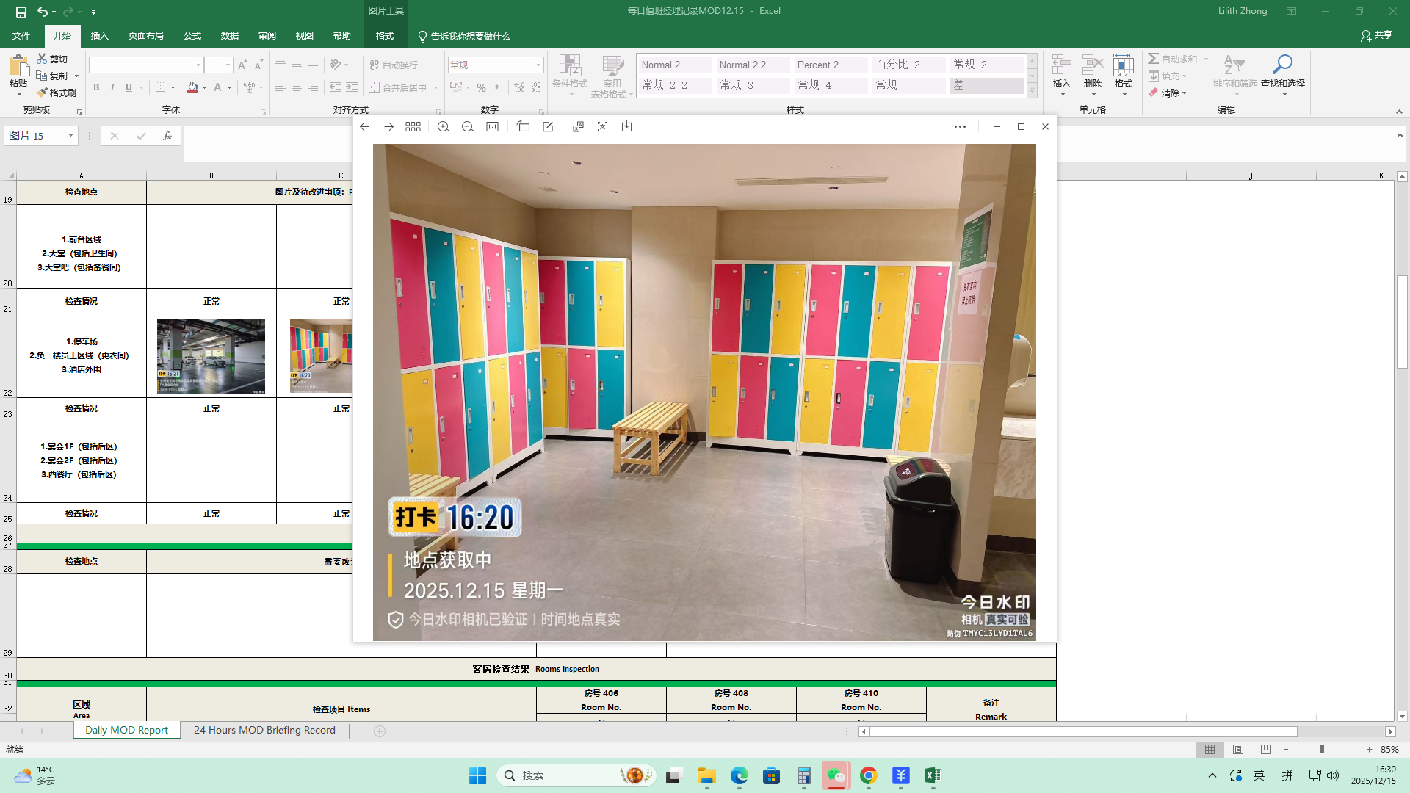Viewport: 1410px width, 793px height.
Task: Select the parking lot photo thumbnail
Action: click(211, 357)
